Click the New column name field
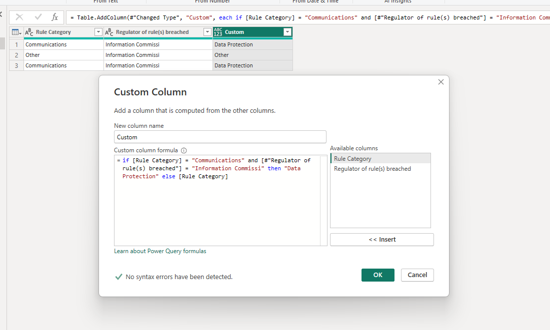 tap(220, 137)
